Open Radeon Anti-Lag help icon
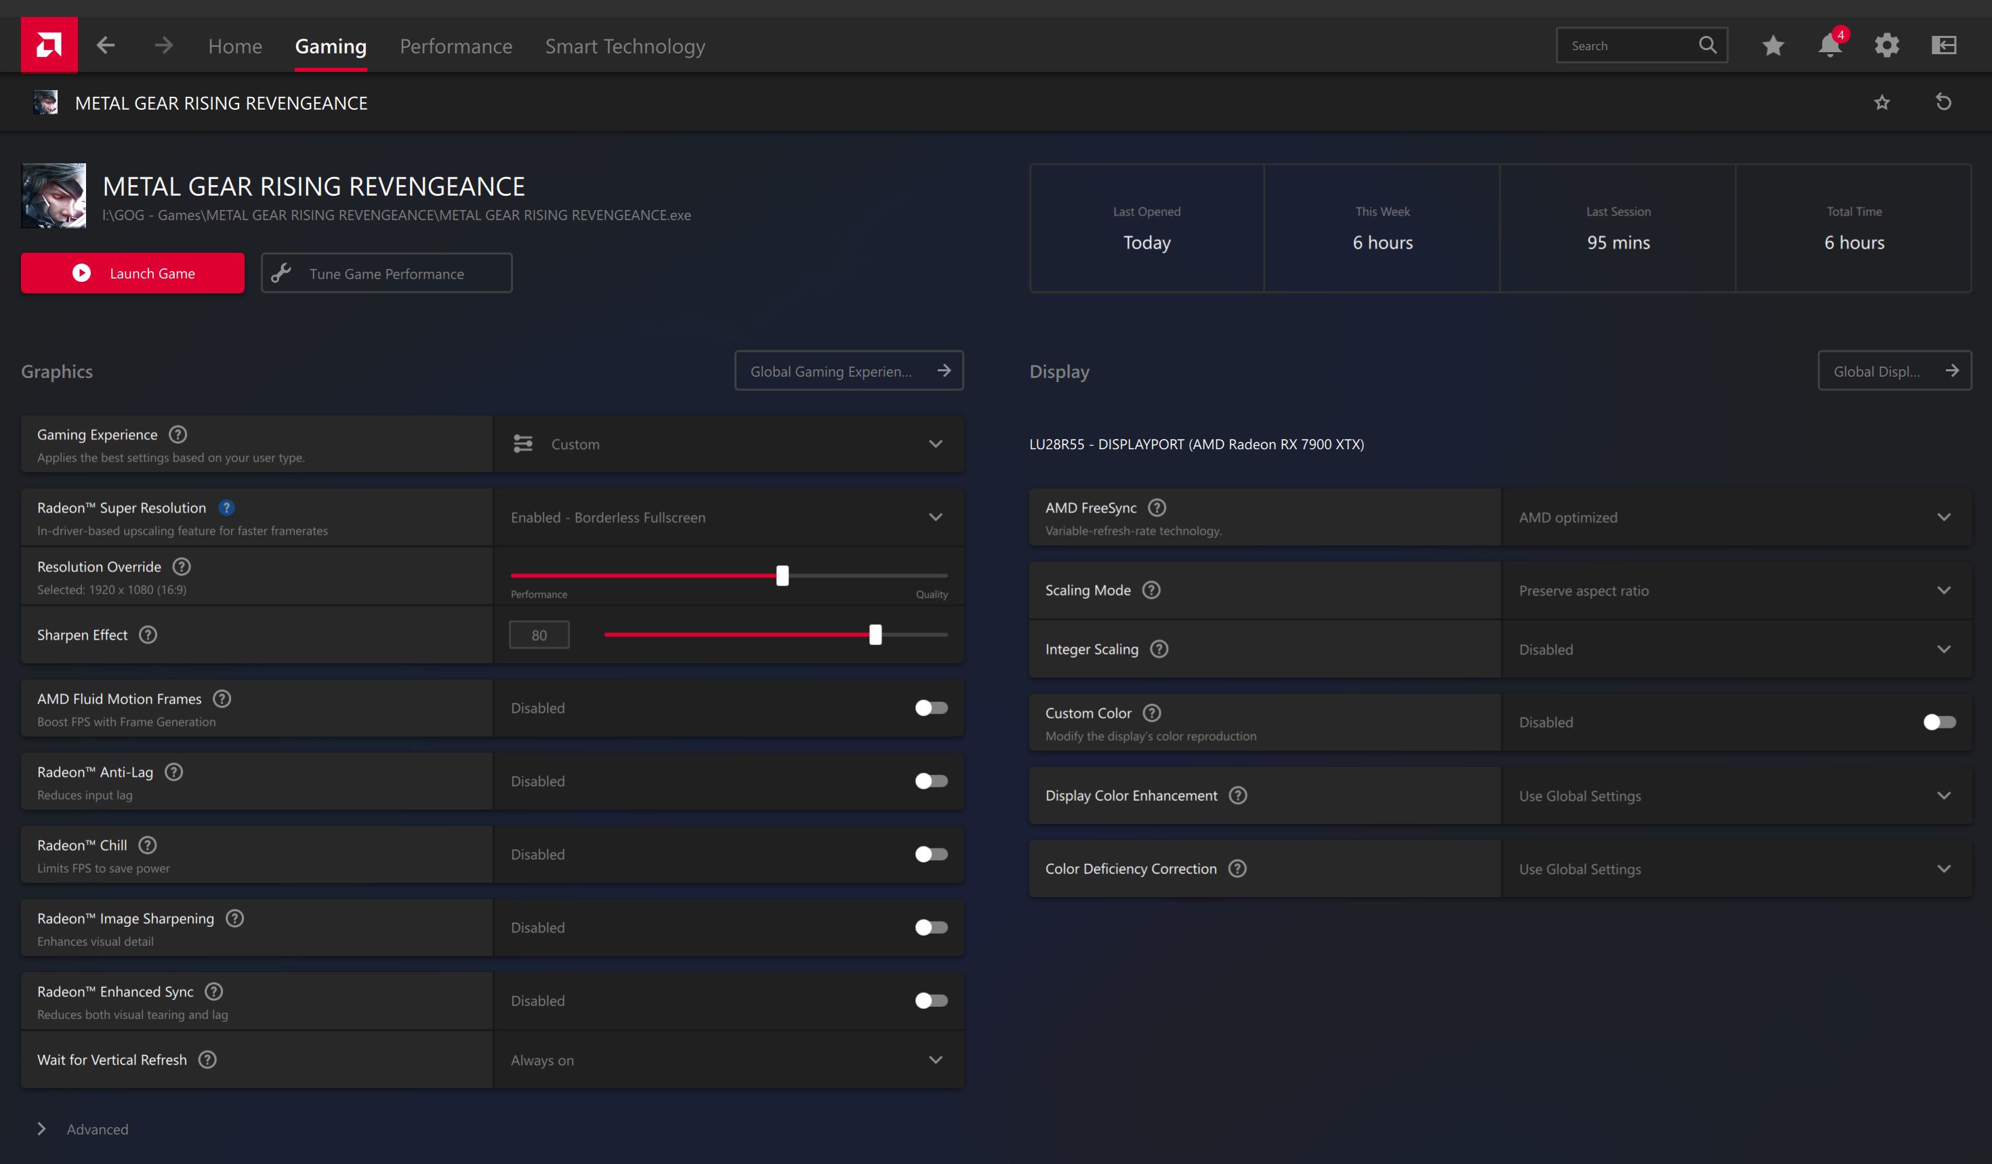 pyautogui.click(x=174, y=772)
